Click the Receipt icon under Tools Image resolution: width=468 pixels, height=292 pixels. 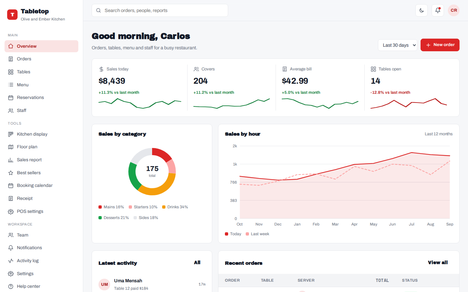tap(11, 199)
